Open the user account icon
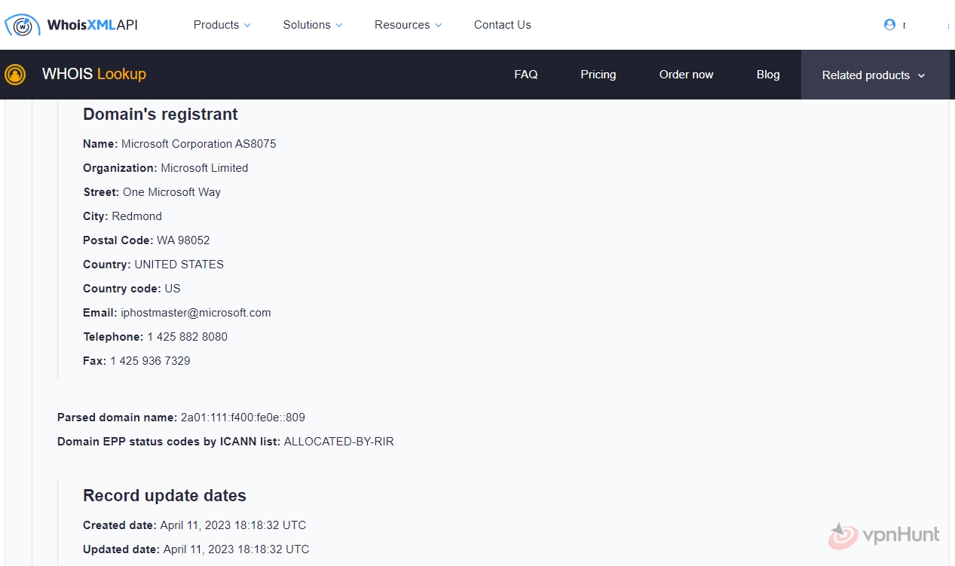Image resolution: width=955 pixels, height=566 pixels. (889, 25)
